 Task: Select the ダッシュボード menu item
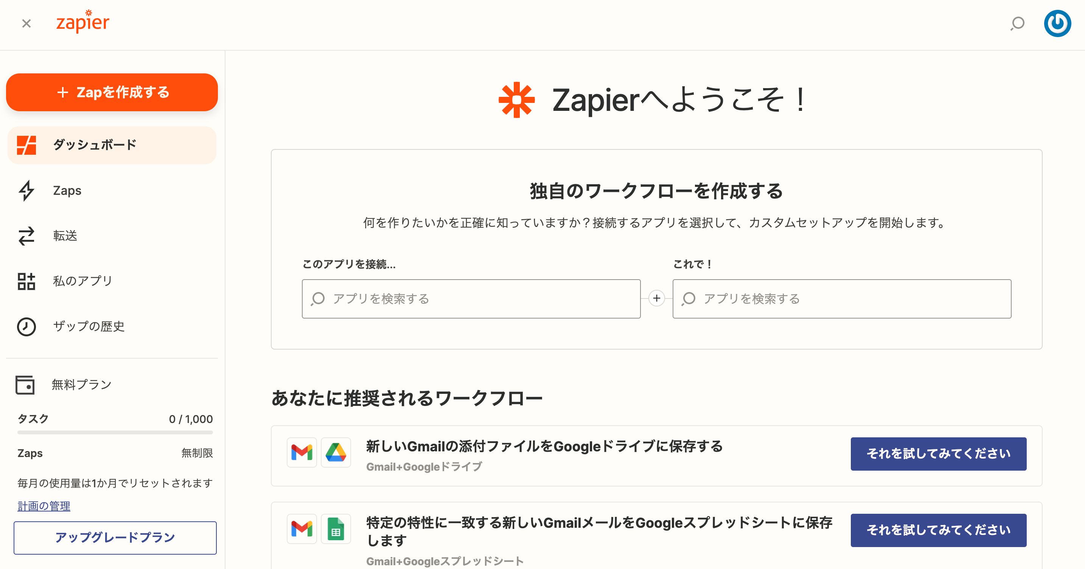click(x=112, y=145)
